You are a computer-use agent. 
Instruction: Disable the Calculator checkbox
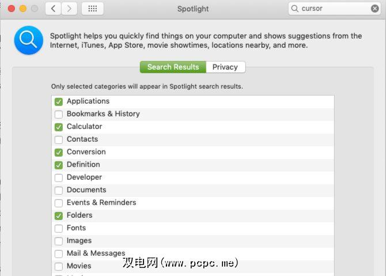coord(59,127)
